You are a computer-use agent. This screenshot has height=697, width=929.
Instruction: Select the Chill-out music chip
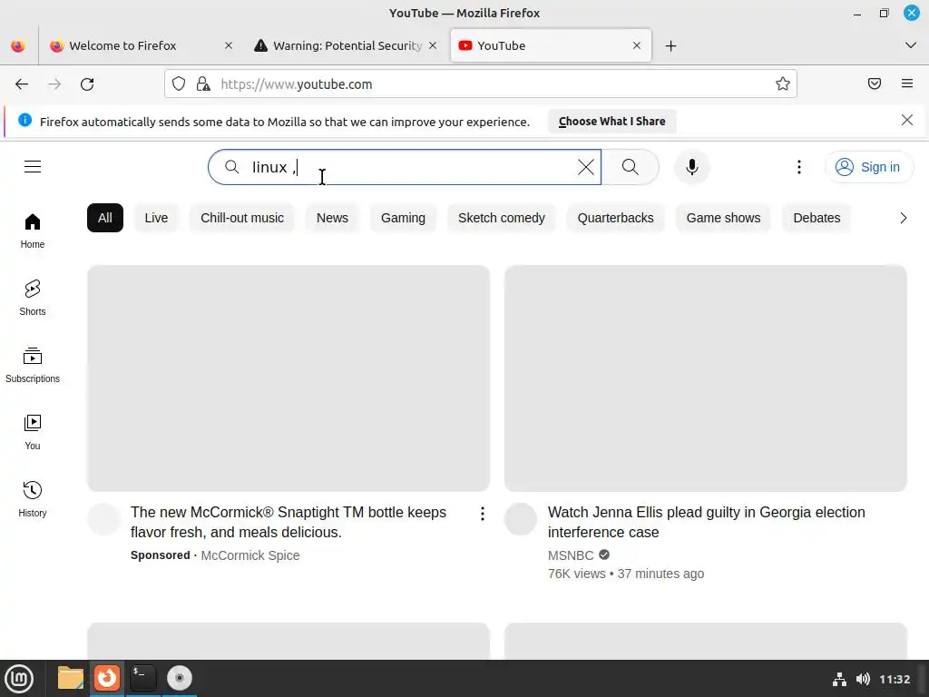pyautogui.click(x=241, y=218)
